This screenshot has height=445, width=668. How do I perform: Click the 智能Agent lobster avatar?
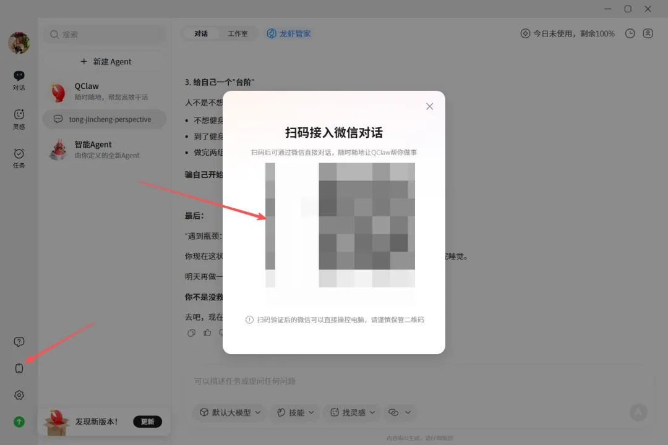pyautogui.click(x=58, y=150)
